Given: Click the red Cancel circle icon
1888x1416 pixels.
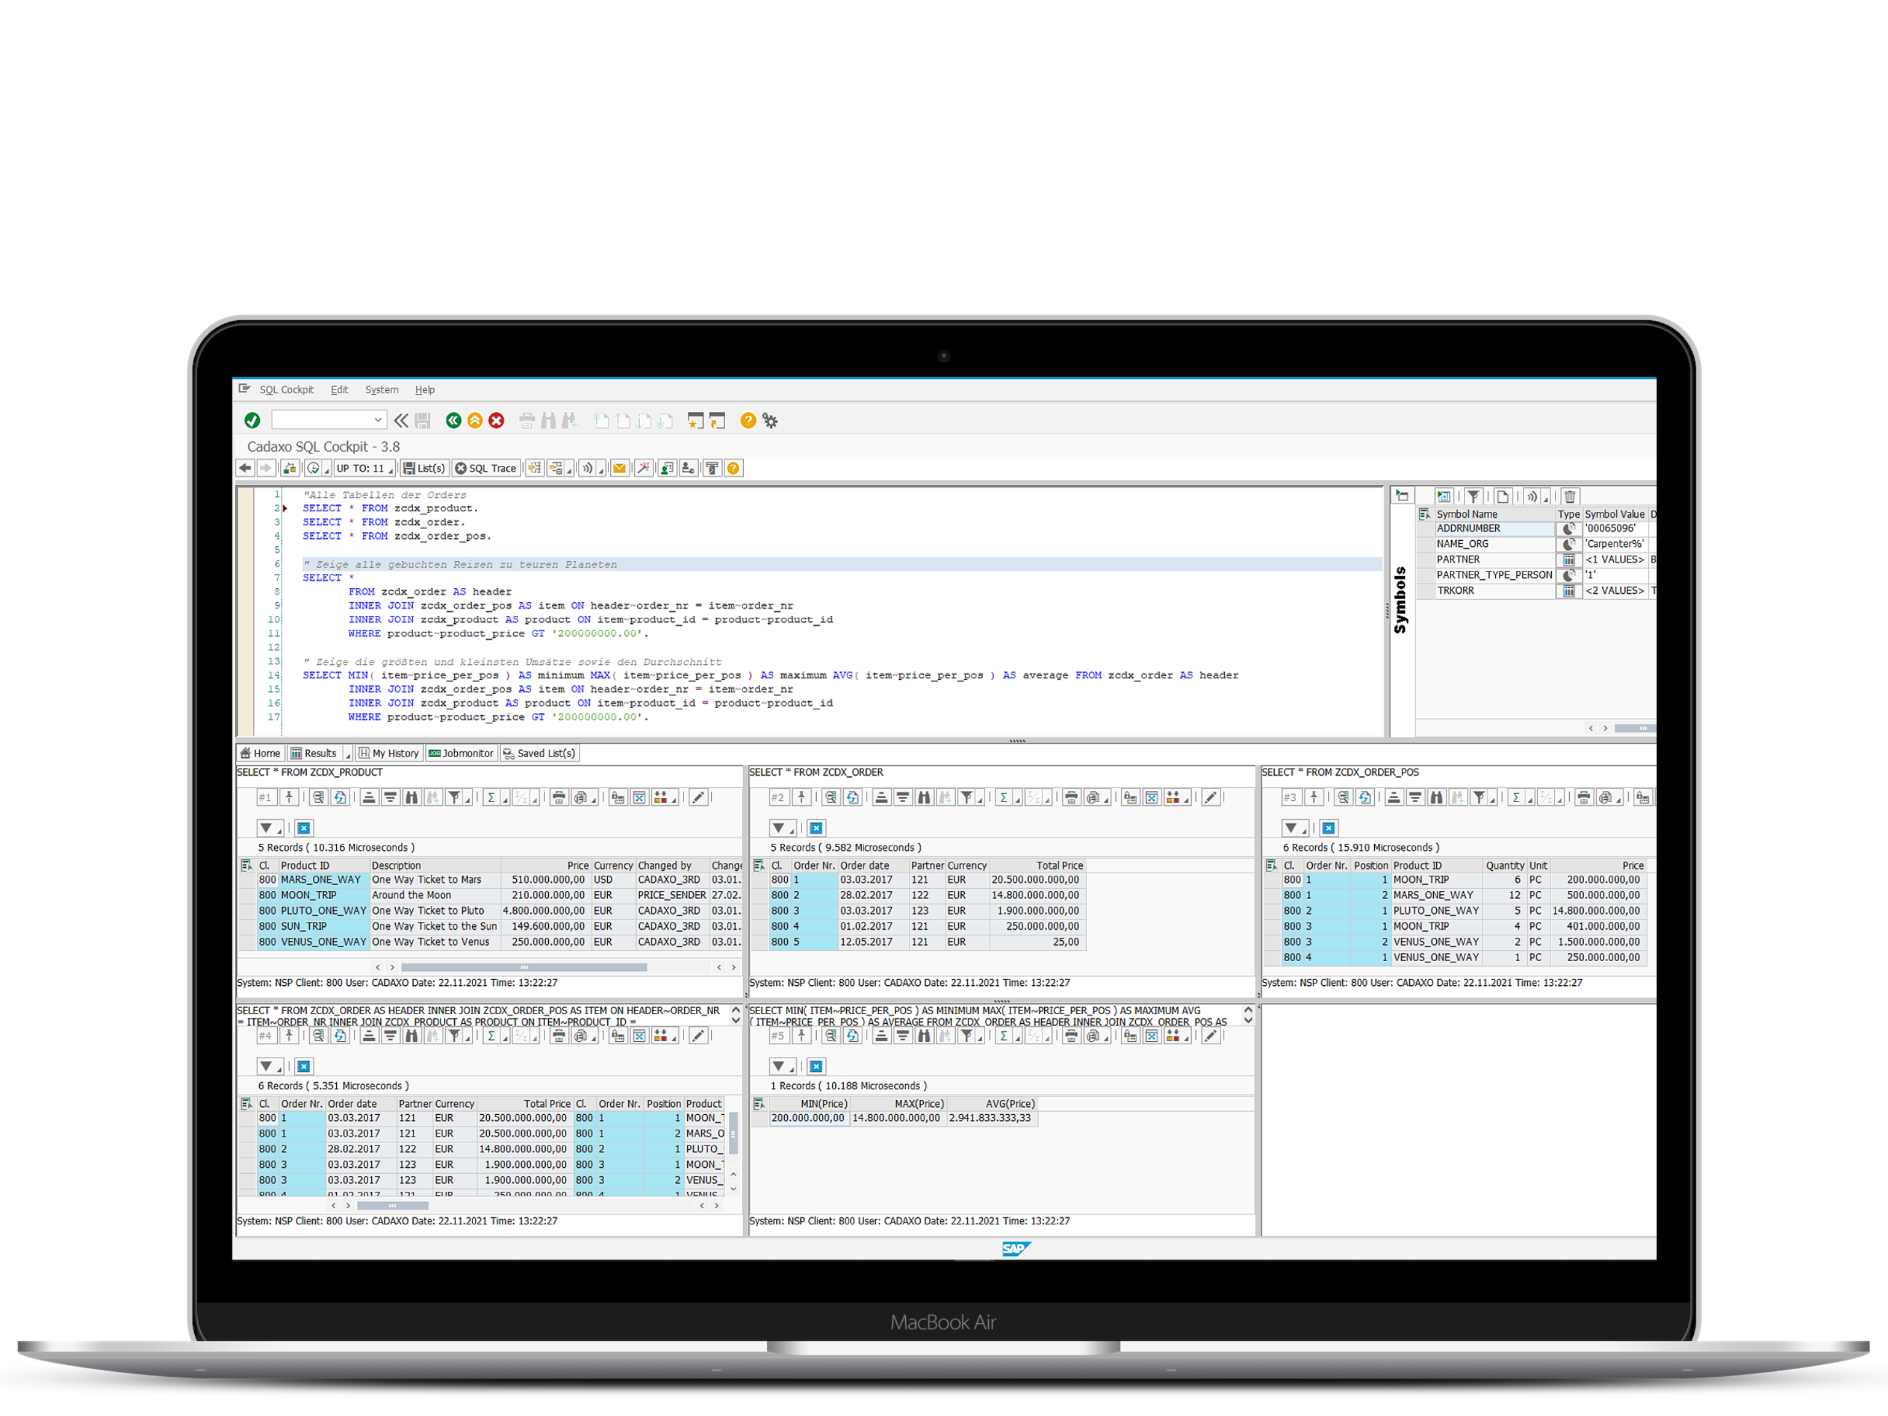Looking at the screenshot, I should 496,420.
